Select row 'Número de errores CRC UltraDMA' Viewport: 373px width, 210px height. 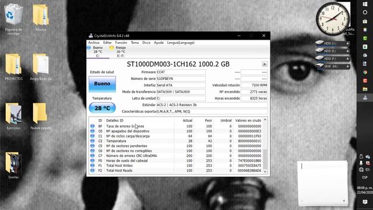coord(176,156)
